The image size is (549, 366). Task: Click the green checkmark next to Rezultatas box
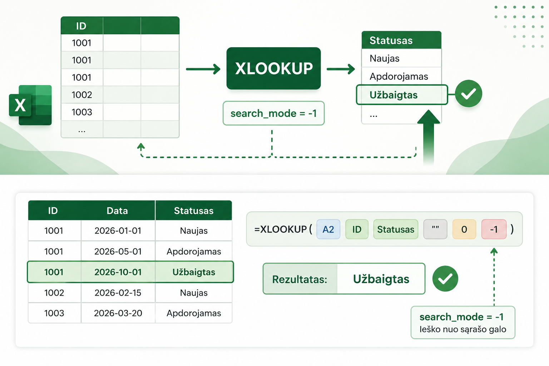(x=445, y=279)
